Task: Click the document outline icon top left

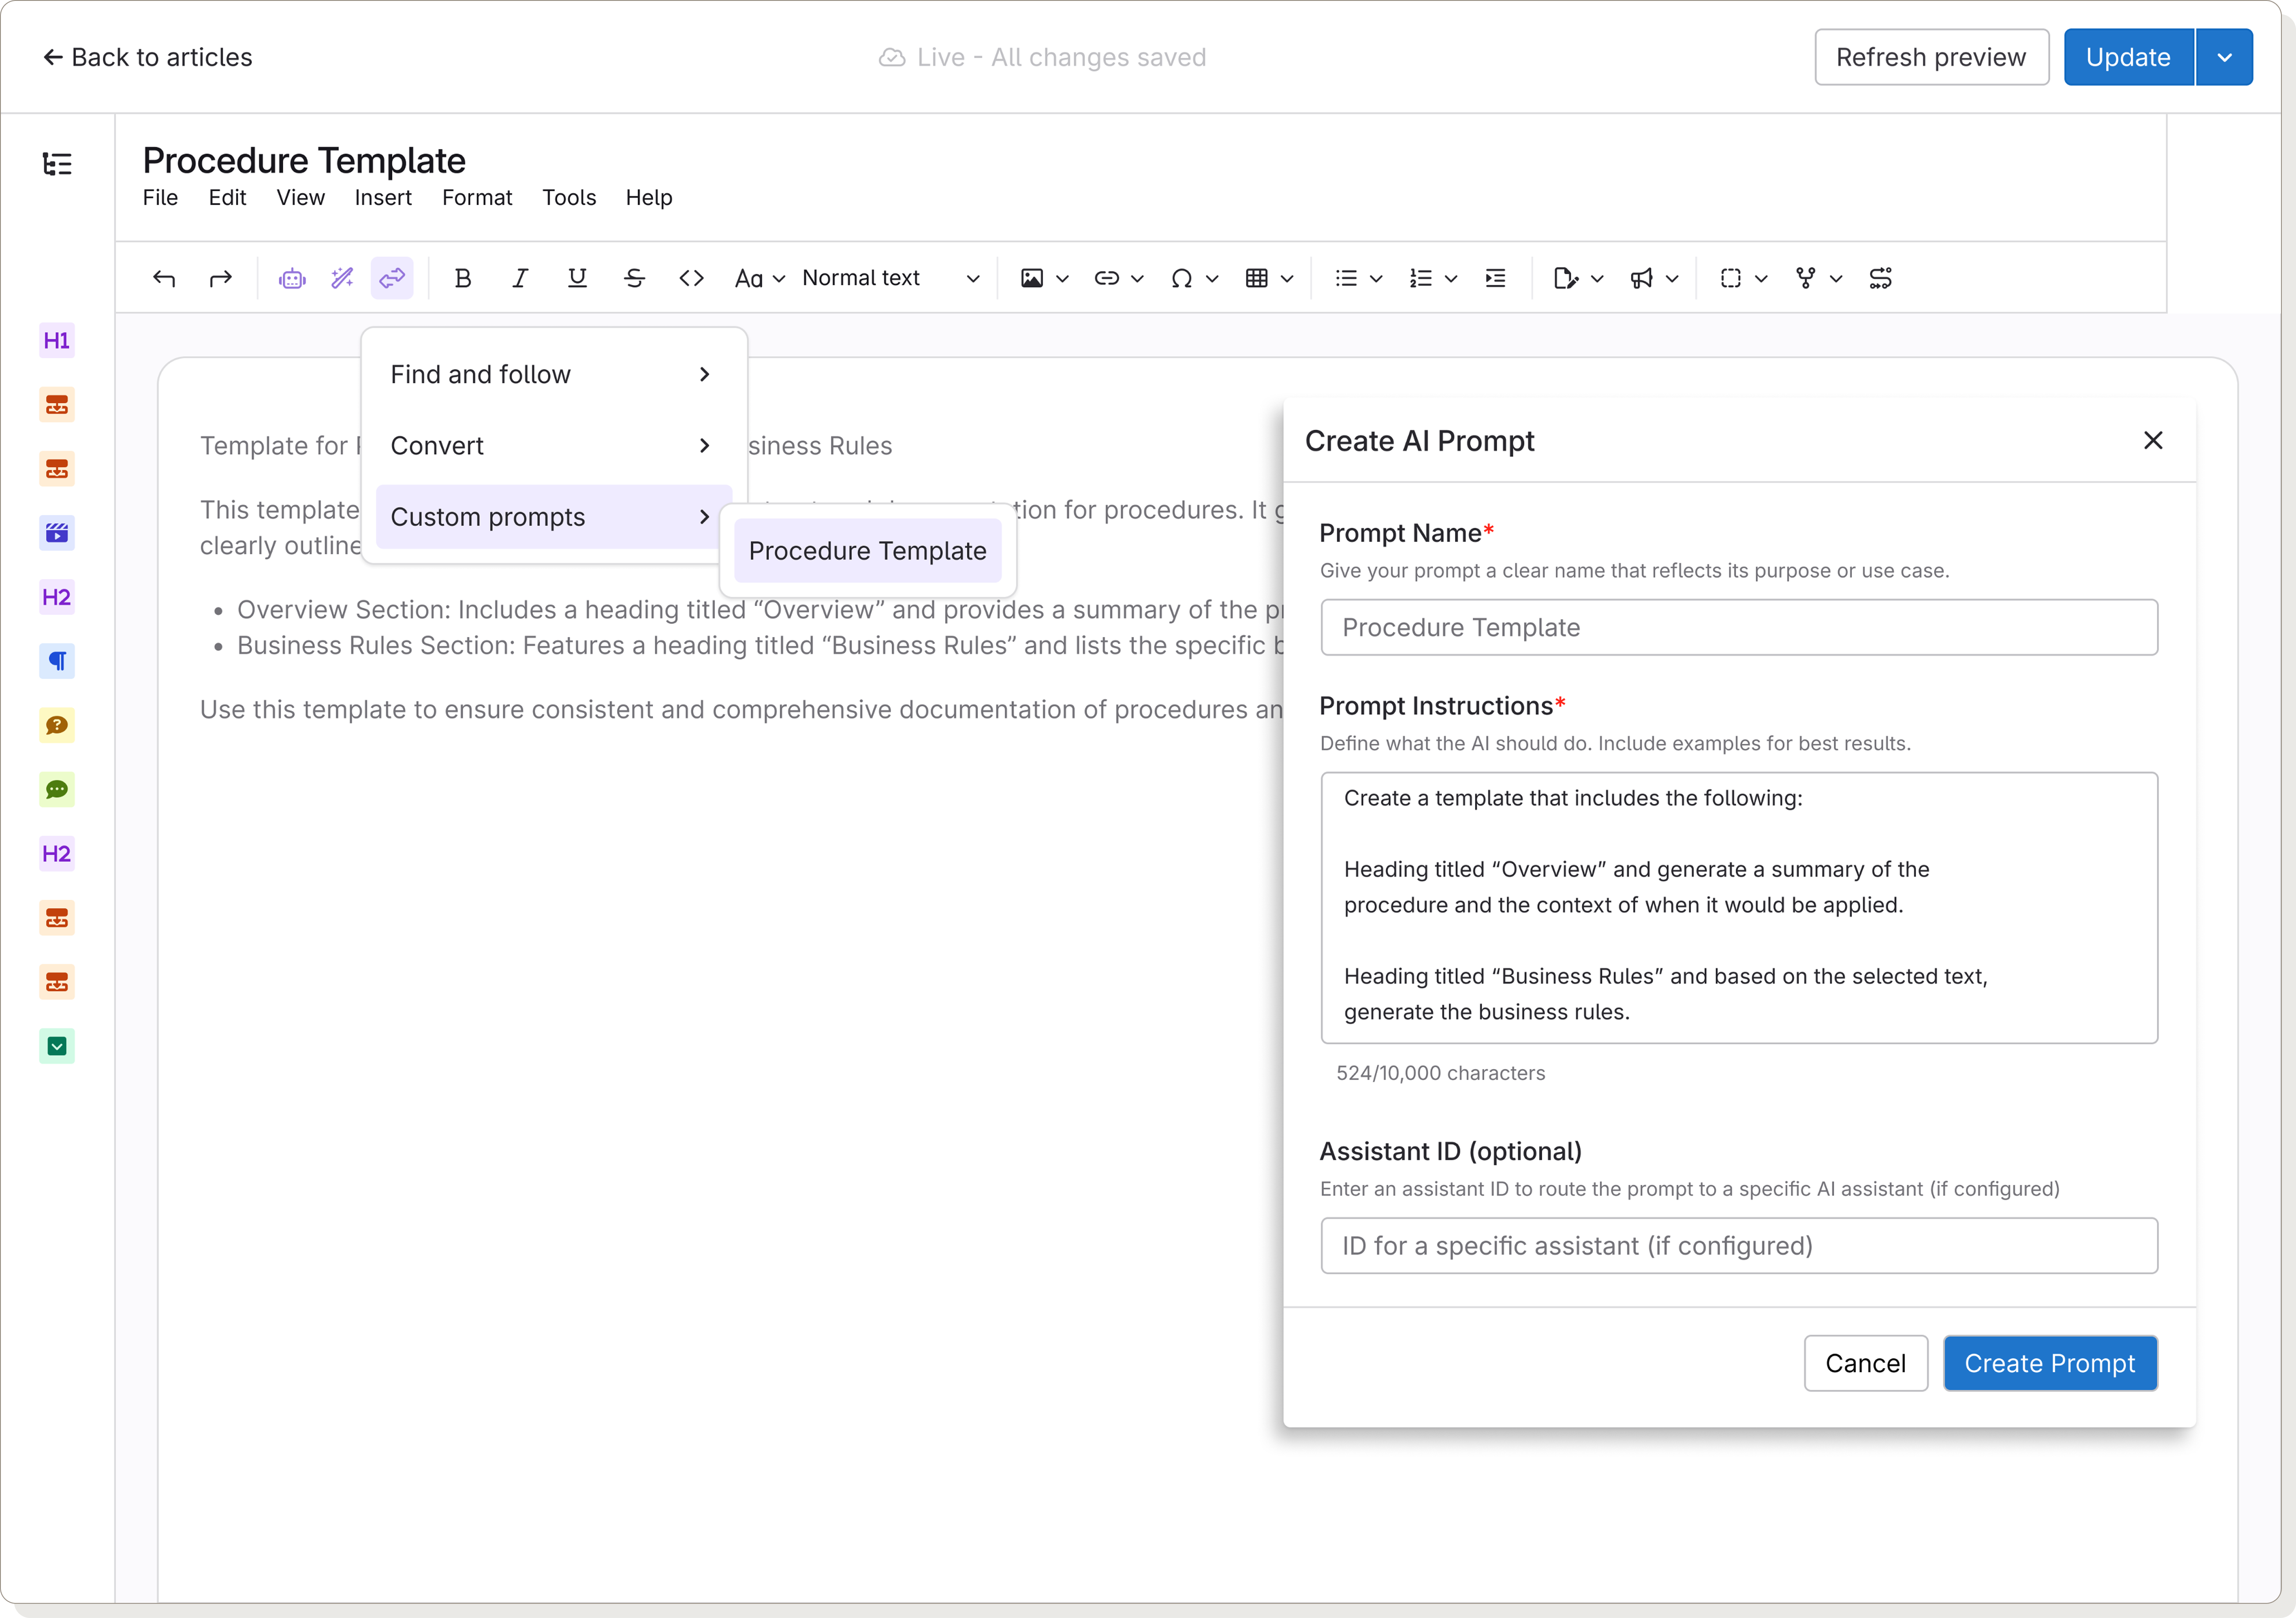Action: pos(57,163)
